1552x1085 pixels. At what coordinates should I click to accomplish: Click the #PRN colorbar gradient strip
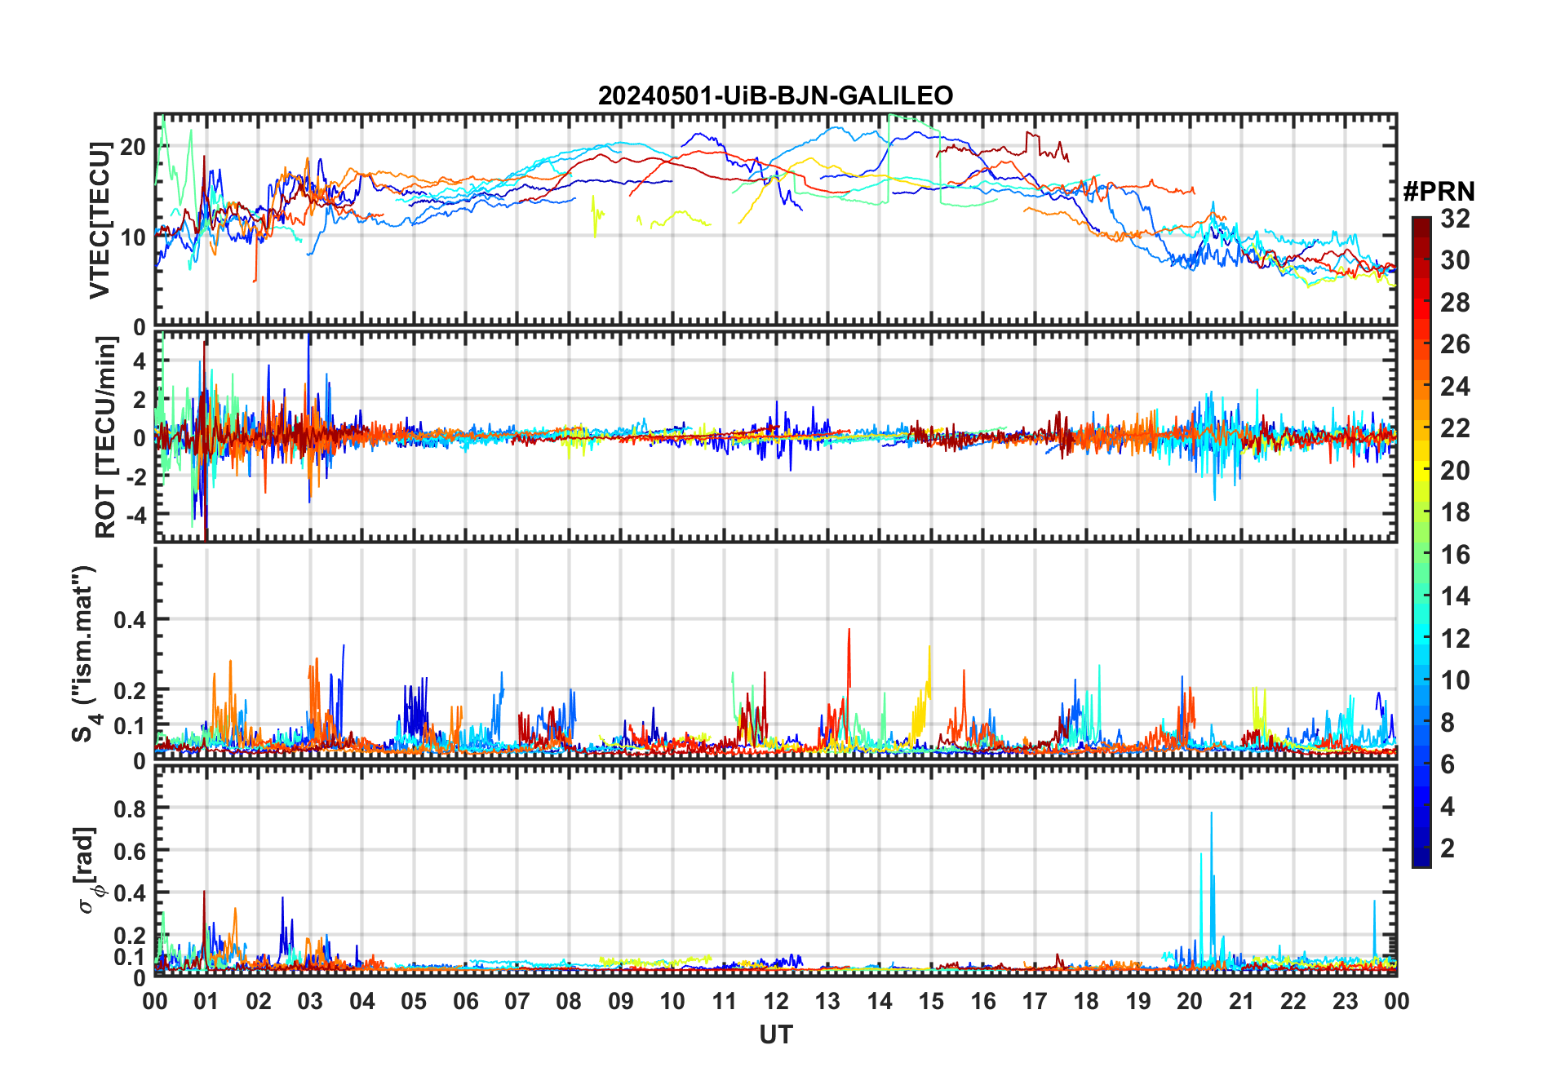pos(1421,542)
